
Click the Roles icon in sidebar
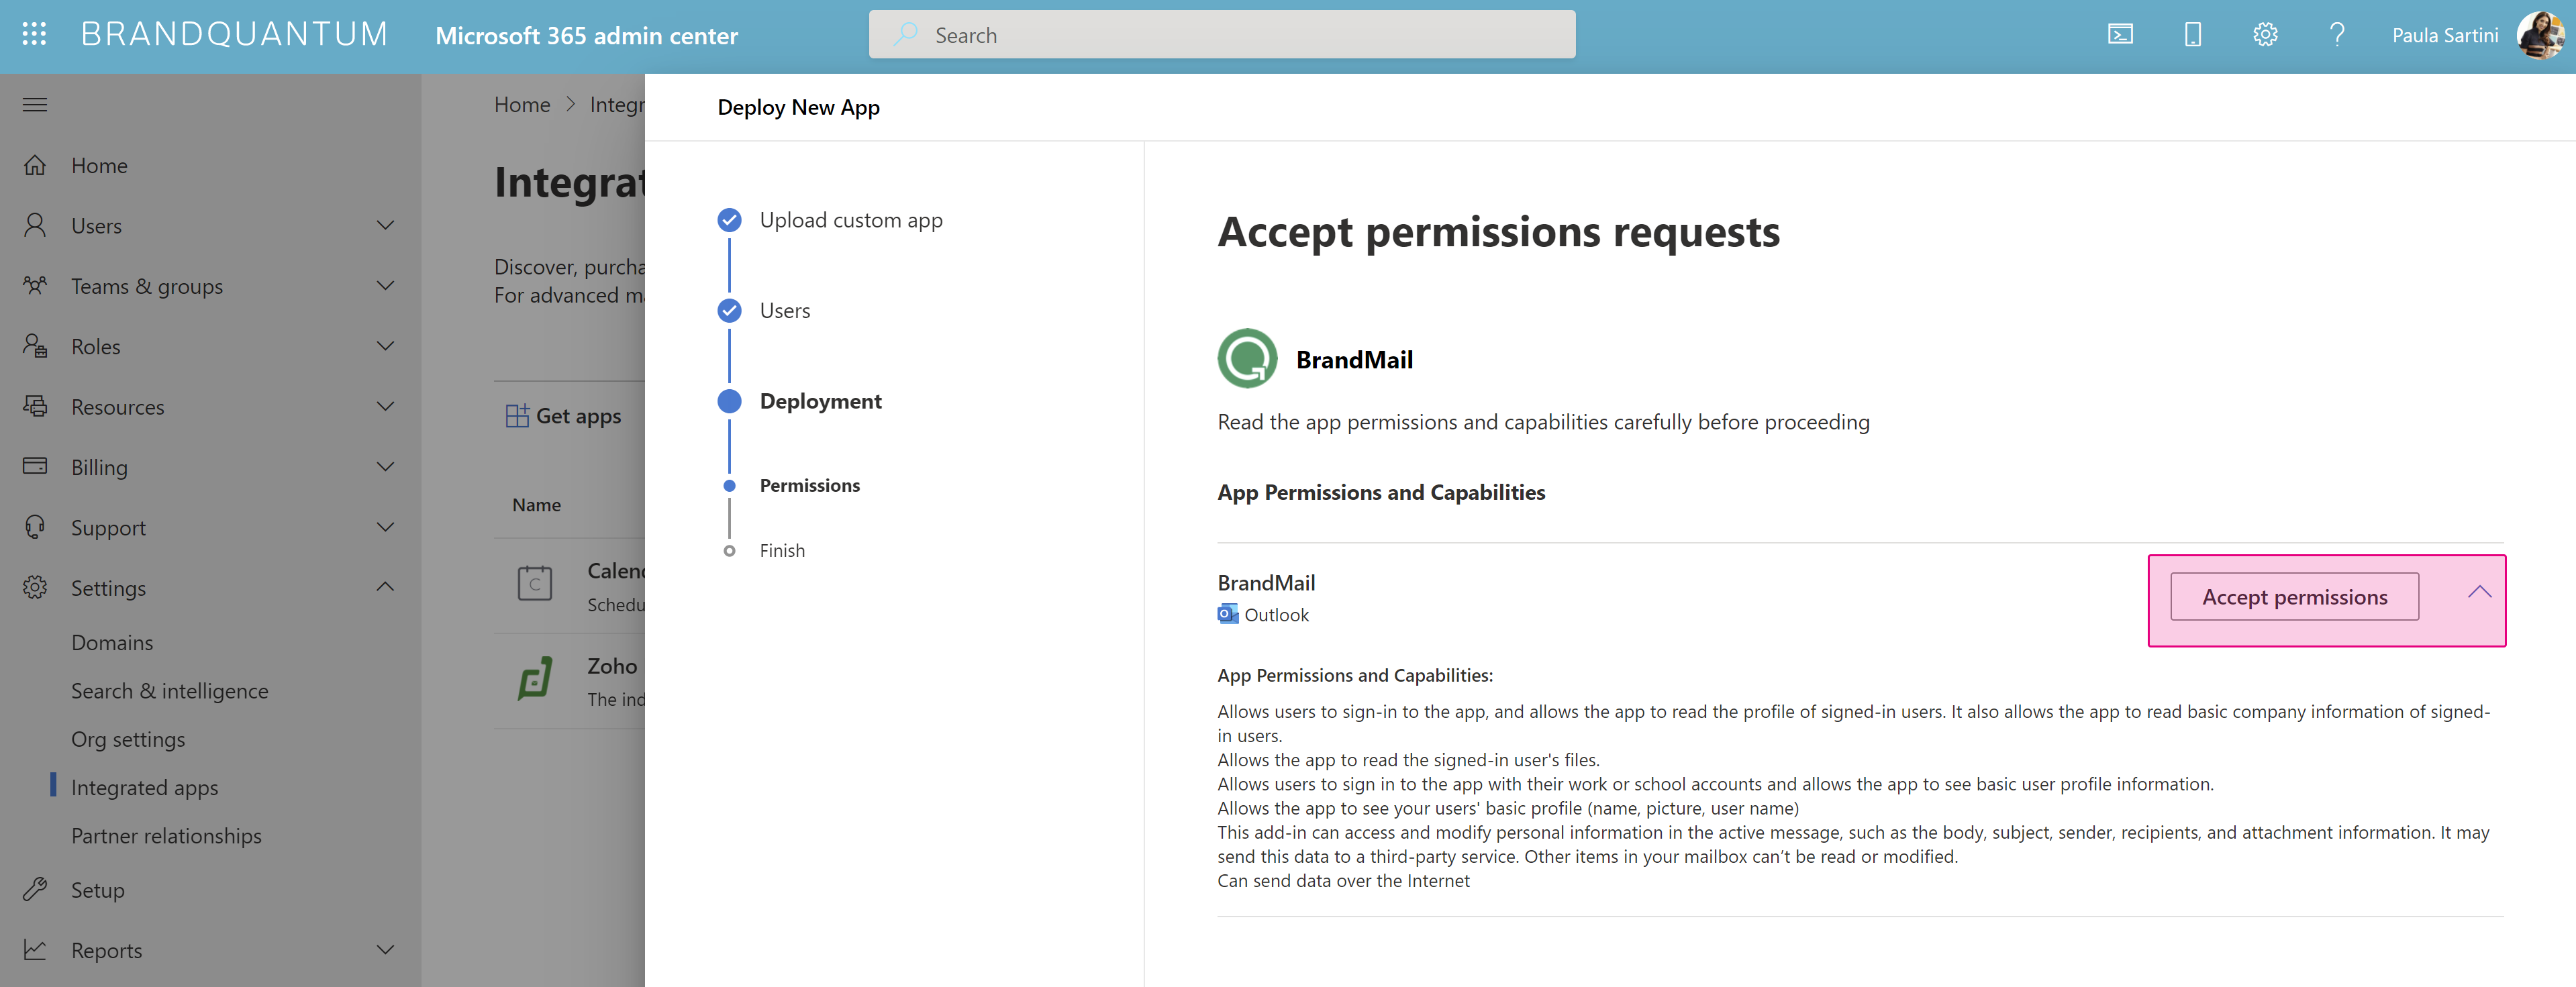pos(35,346)
